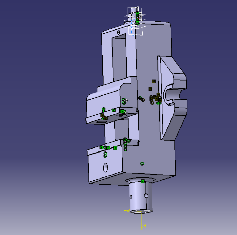
Task: Select the slotted hole at top of frame
Action: [118, 32]
